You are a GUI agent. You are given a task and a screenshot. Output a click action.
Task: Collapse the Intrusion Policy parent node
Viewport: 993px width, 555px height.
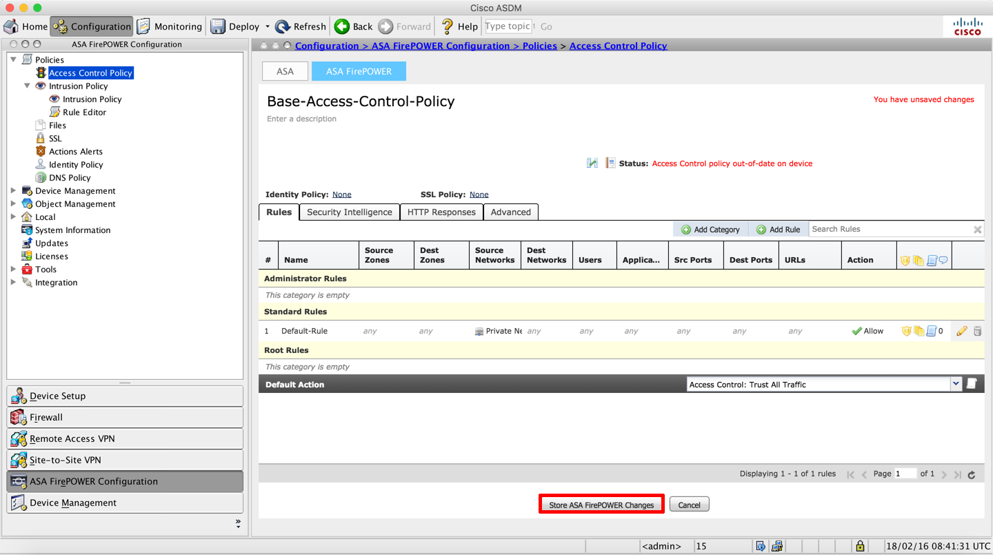click(27, 85)
